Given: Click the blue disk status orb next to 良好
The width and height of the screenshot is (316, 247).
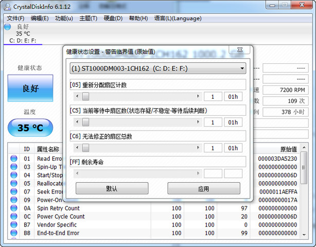Looking at the screenshot, I should (x=7, y=27).
